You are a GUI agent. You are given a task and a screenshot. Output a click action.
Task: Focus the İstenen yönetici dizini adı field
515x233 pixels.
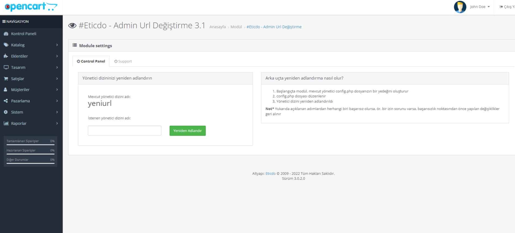point(124,131)
